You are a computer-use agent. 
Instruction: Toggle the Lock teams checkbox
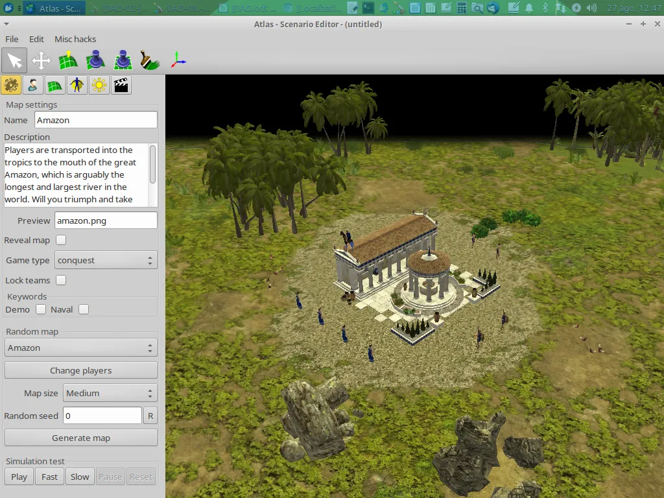61,280
